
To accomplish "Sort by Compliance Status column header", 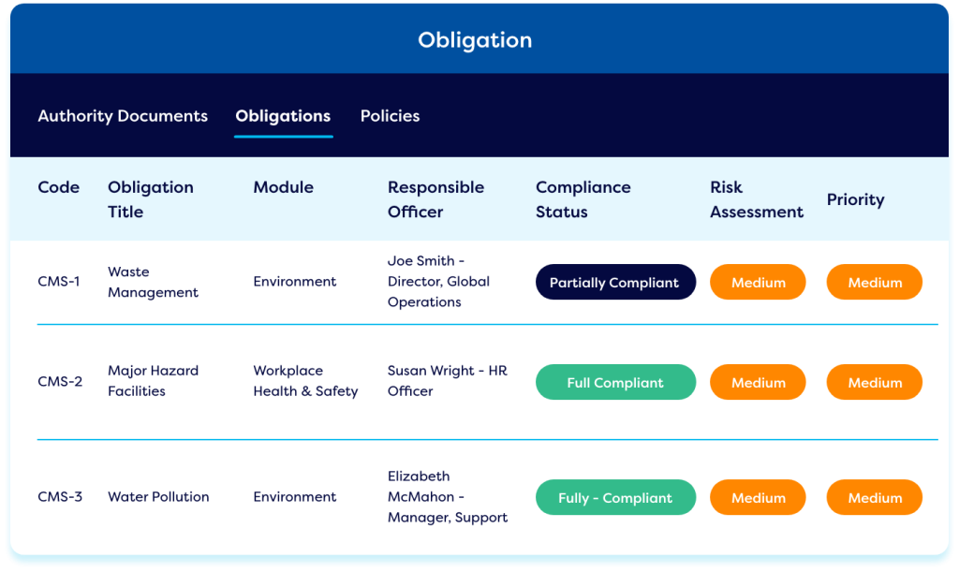I will (x=583, y=199).
